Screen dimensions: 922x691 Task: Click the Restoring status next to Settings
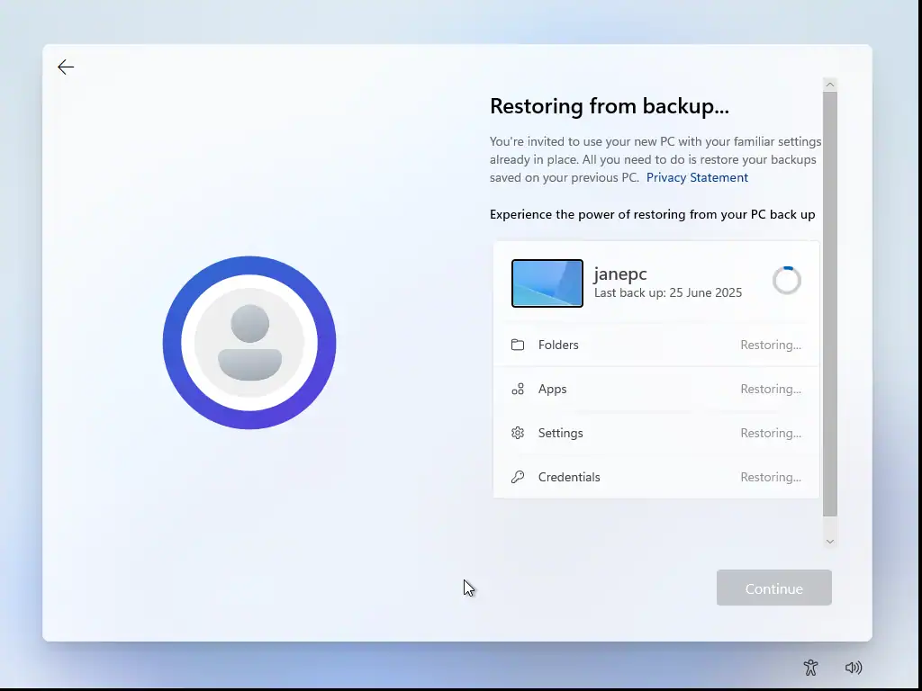[771, 433]
